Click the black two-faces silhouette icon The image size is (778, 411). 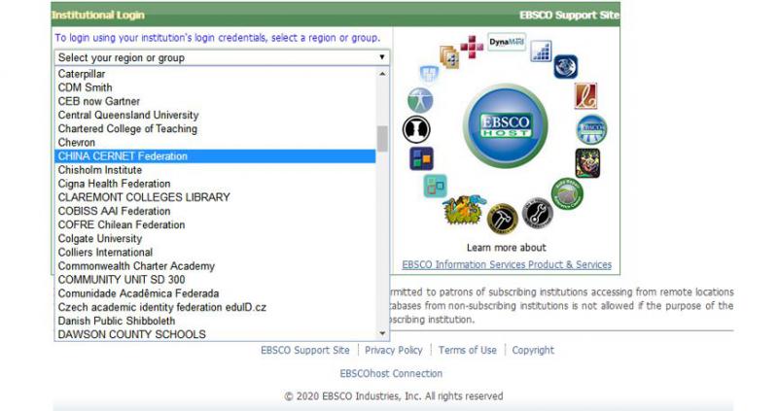416,129
